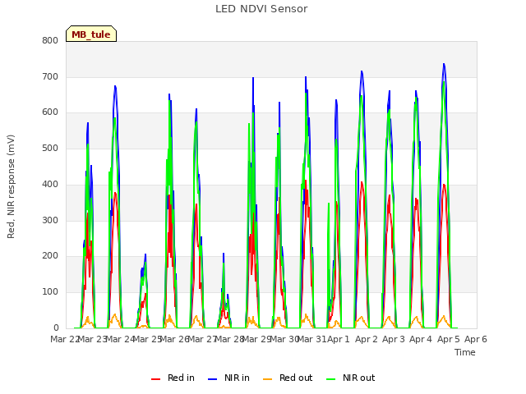Toggle the Red out legend entry
The image size is (526, 394).
[x=288, y=378]
